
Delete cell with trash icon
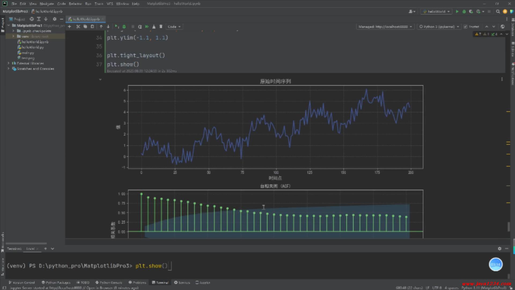pos(161,27)
